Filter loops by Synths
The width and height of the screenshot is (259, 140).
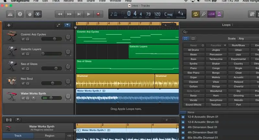(193, 64)
